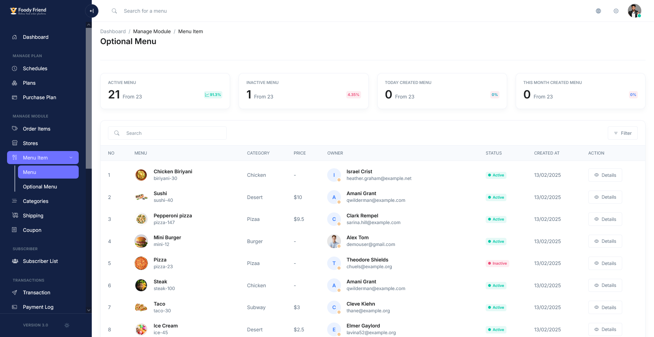
Task: Toggle the light/dark theme sun icon
Action: click(67, 325)
